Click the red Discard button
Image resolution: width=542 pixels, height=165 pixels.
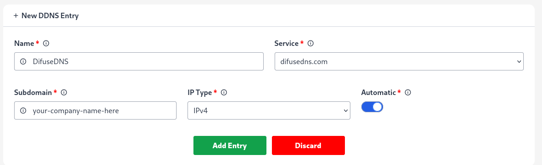(308, 146)
